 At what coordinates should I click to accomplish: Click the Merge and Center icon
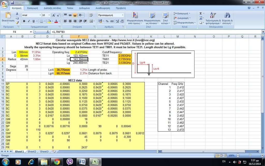tap(91, 21)
